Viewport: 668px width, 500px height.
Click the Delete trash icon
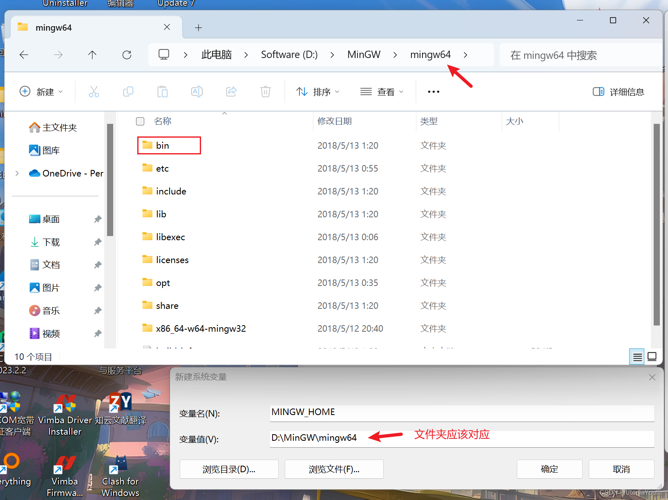pos(266,92)
